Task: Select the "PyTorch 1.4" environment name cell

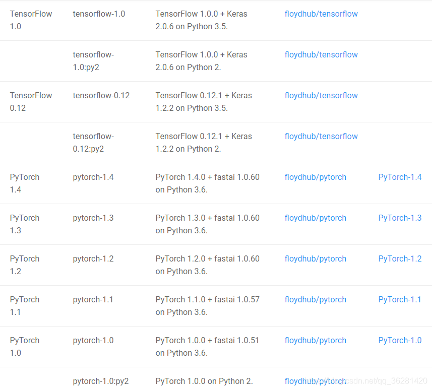Action: pos(25,183)
